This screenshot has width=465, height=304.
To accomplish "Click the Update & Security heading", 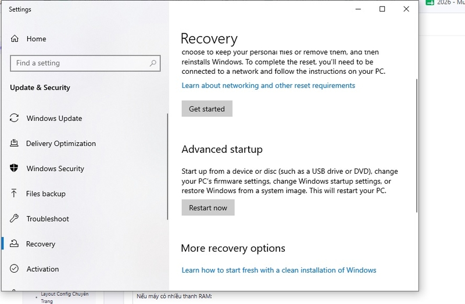I will [x=40, y=88].
